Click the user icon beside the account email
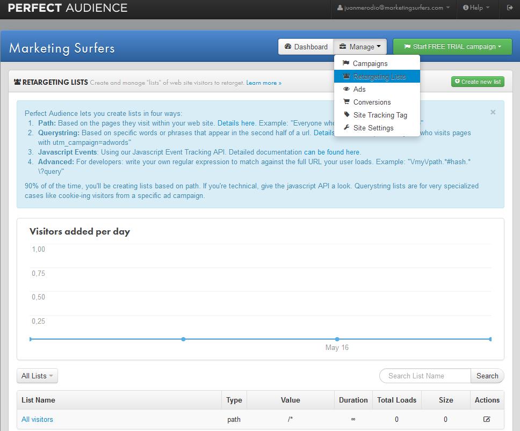Image resolution: width=520 pixels, height=431 pixels. pyautogui.click(x=340, y=8)
